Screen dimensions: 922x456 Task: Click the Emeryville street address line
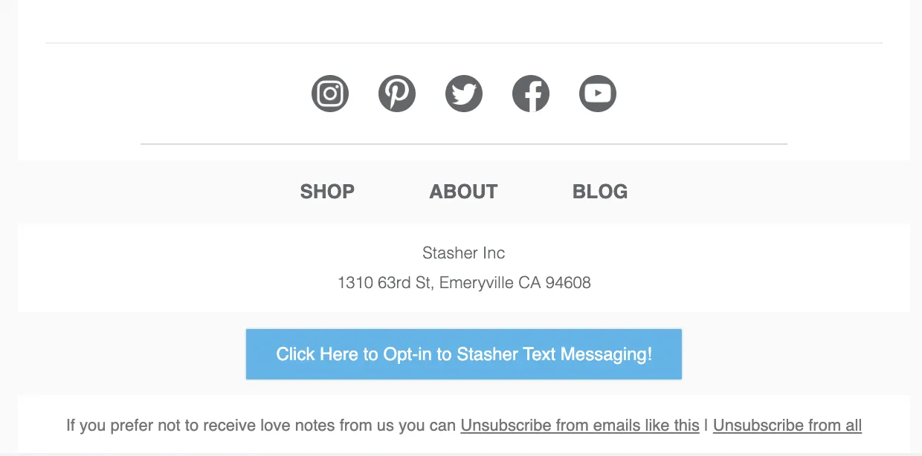pos(463,283)
